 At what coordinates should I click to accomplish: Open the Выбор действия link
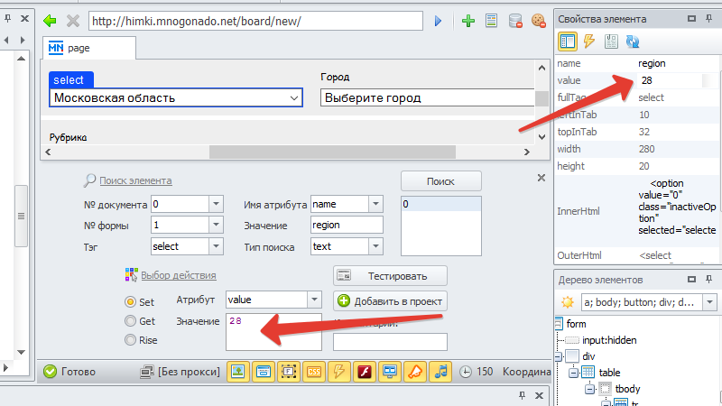[178, 275]
